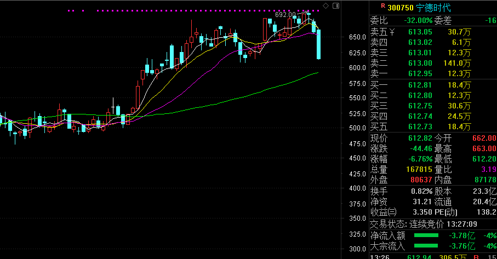This screenshot has width=497, height=259.
Task: Click the 卖二 volume 141.0万
Action: click(457, 63)
